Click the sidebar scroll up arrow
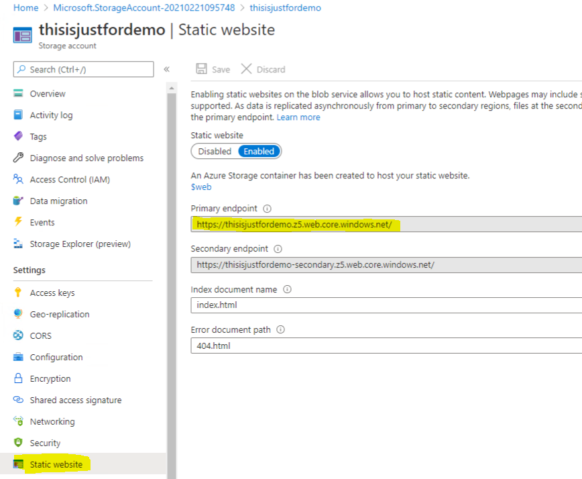Image resolution: width=582 pixels, height=479 pixels. tap(172, 88)
